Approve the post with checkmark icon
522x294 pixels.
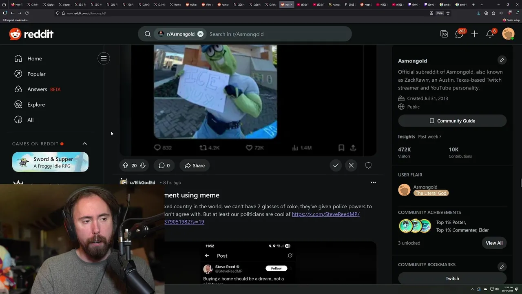[336, 165]
